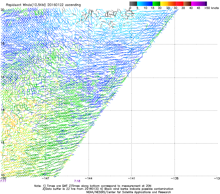Click the purple '7:18' time label
Image resolution: width=220 pixels, height=194 pixels.
pyautogui.click(x=77, y=181)
